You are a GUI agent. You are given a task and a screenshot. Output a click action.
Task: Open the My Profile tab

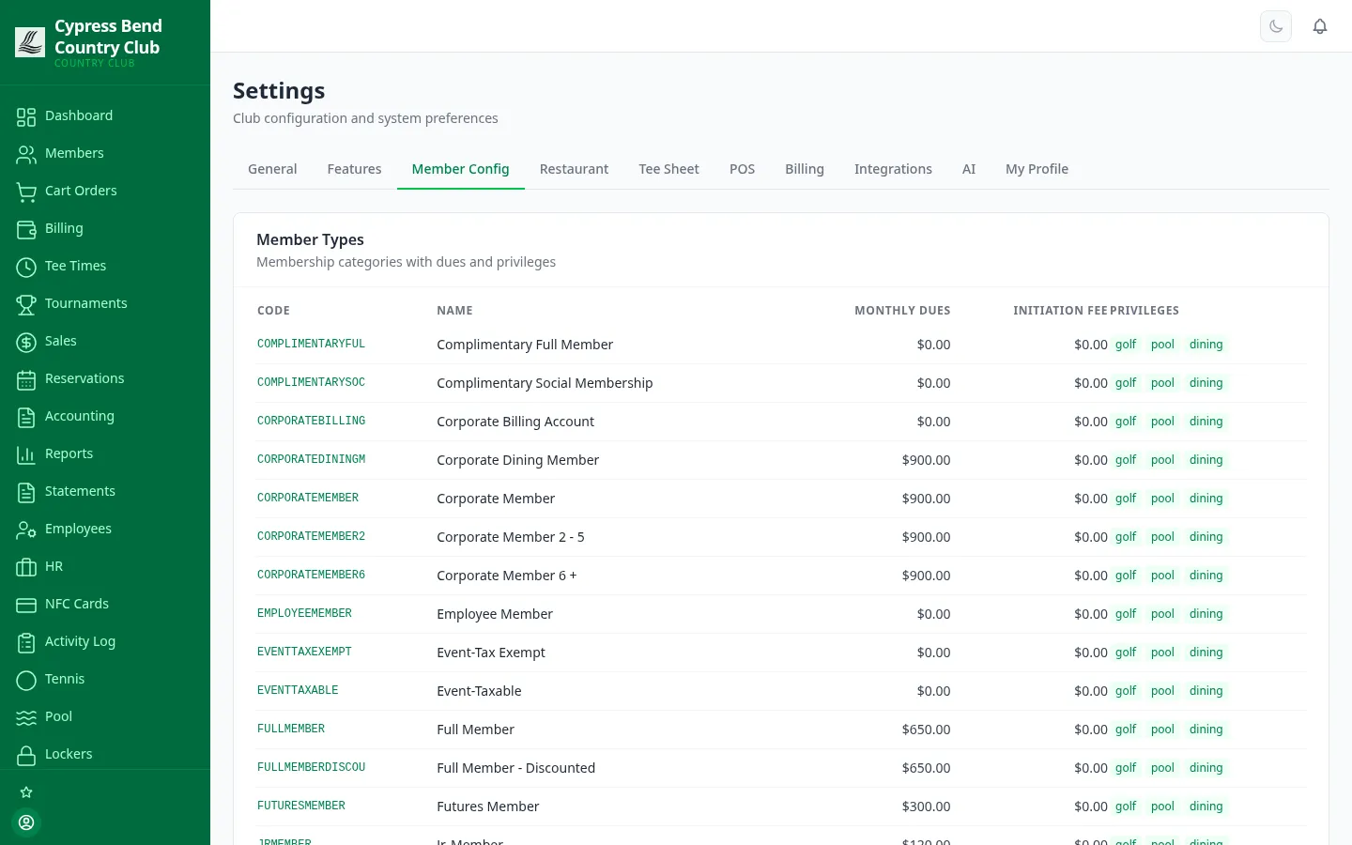(x=1037, y=169)
